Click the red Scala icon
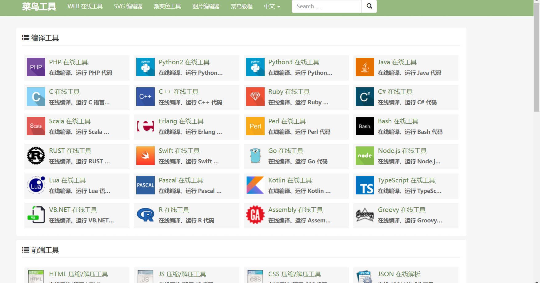 coord(36,126)
